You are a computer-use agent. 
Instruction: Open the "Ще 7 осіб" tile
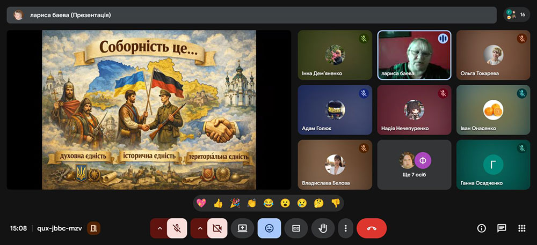coord(414,165)
